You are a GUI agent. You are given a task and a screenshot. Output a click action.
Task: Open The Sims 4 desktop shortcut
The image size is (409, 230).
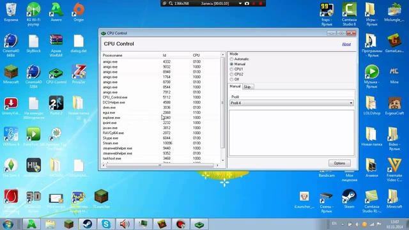pyautogui.click(x=11, y=167)
